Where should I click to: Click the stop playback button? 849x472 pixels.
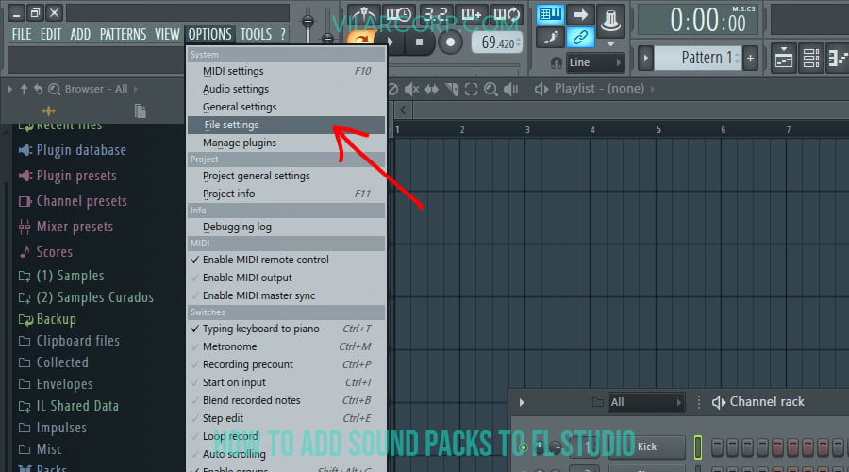tap(418, 42)
